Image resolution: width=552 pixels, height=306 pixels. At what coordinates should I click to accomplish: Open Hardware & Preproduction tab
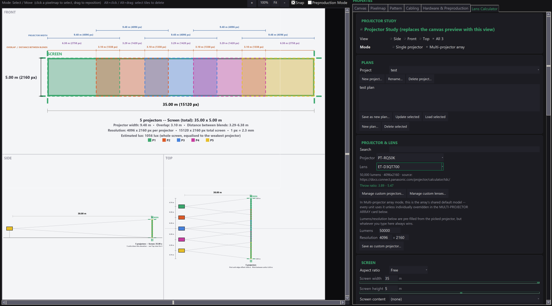445,8
